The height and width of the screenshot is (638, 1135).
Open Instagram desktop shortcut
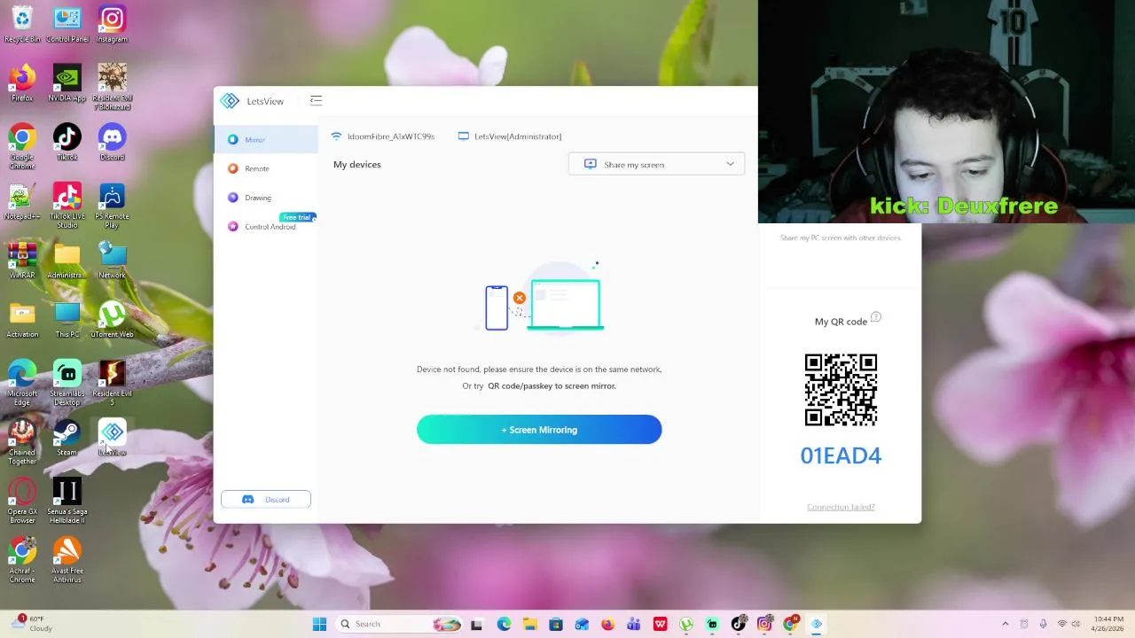[x=112, y=24]
